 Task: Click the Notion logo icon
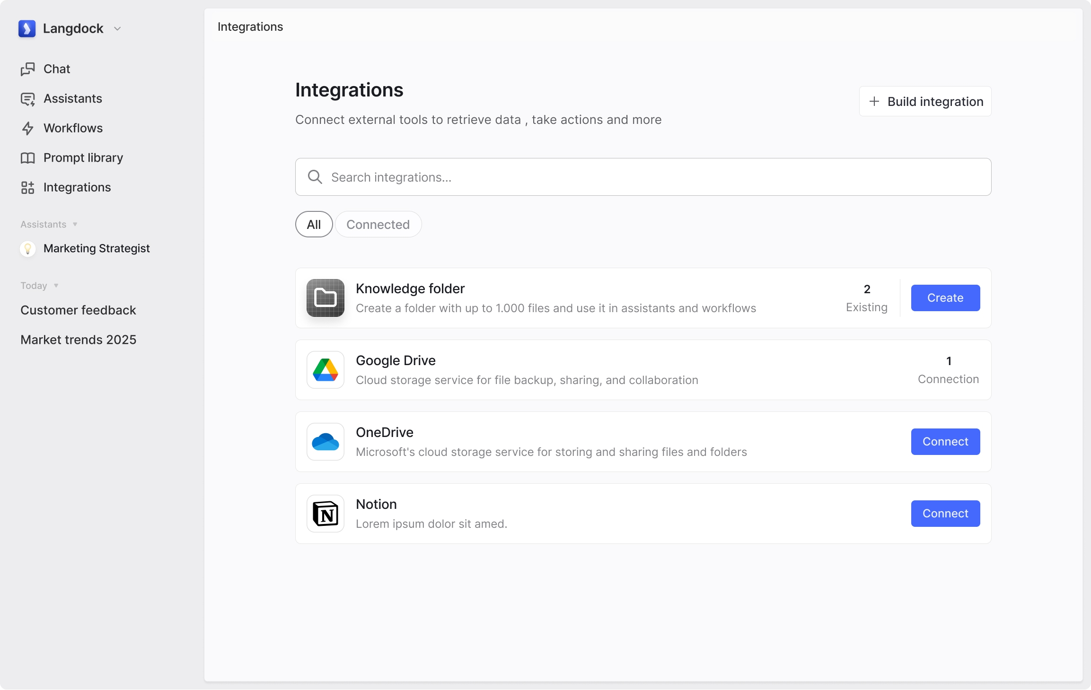[x=326, y=514]
